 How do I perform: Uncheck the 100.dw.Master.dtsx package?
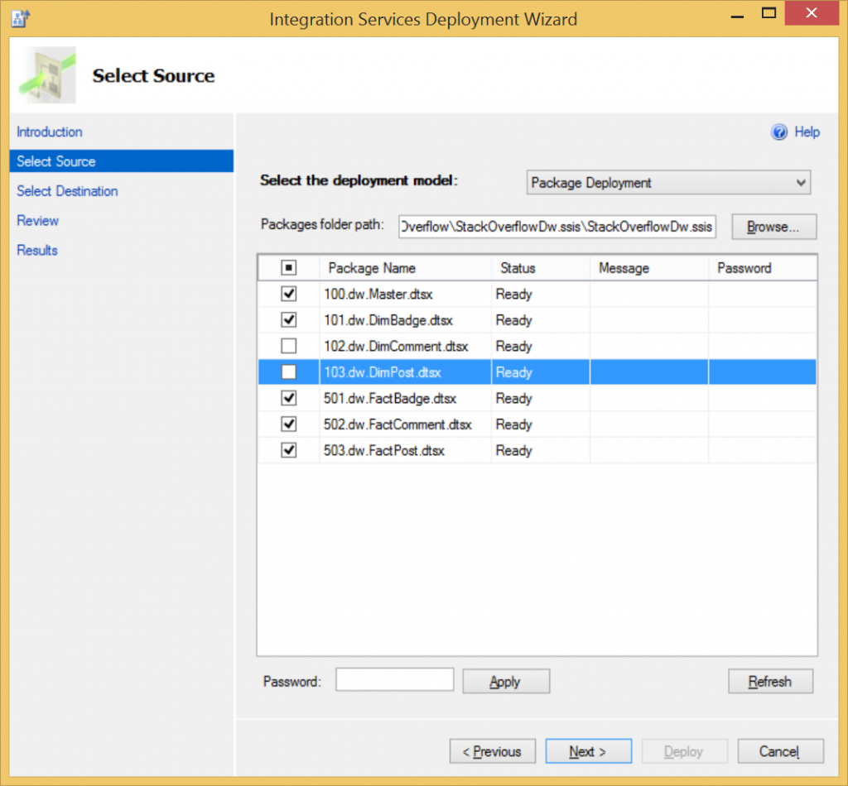coord(288,294)
